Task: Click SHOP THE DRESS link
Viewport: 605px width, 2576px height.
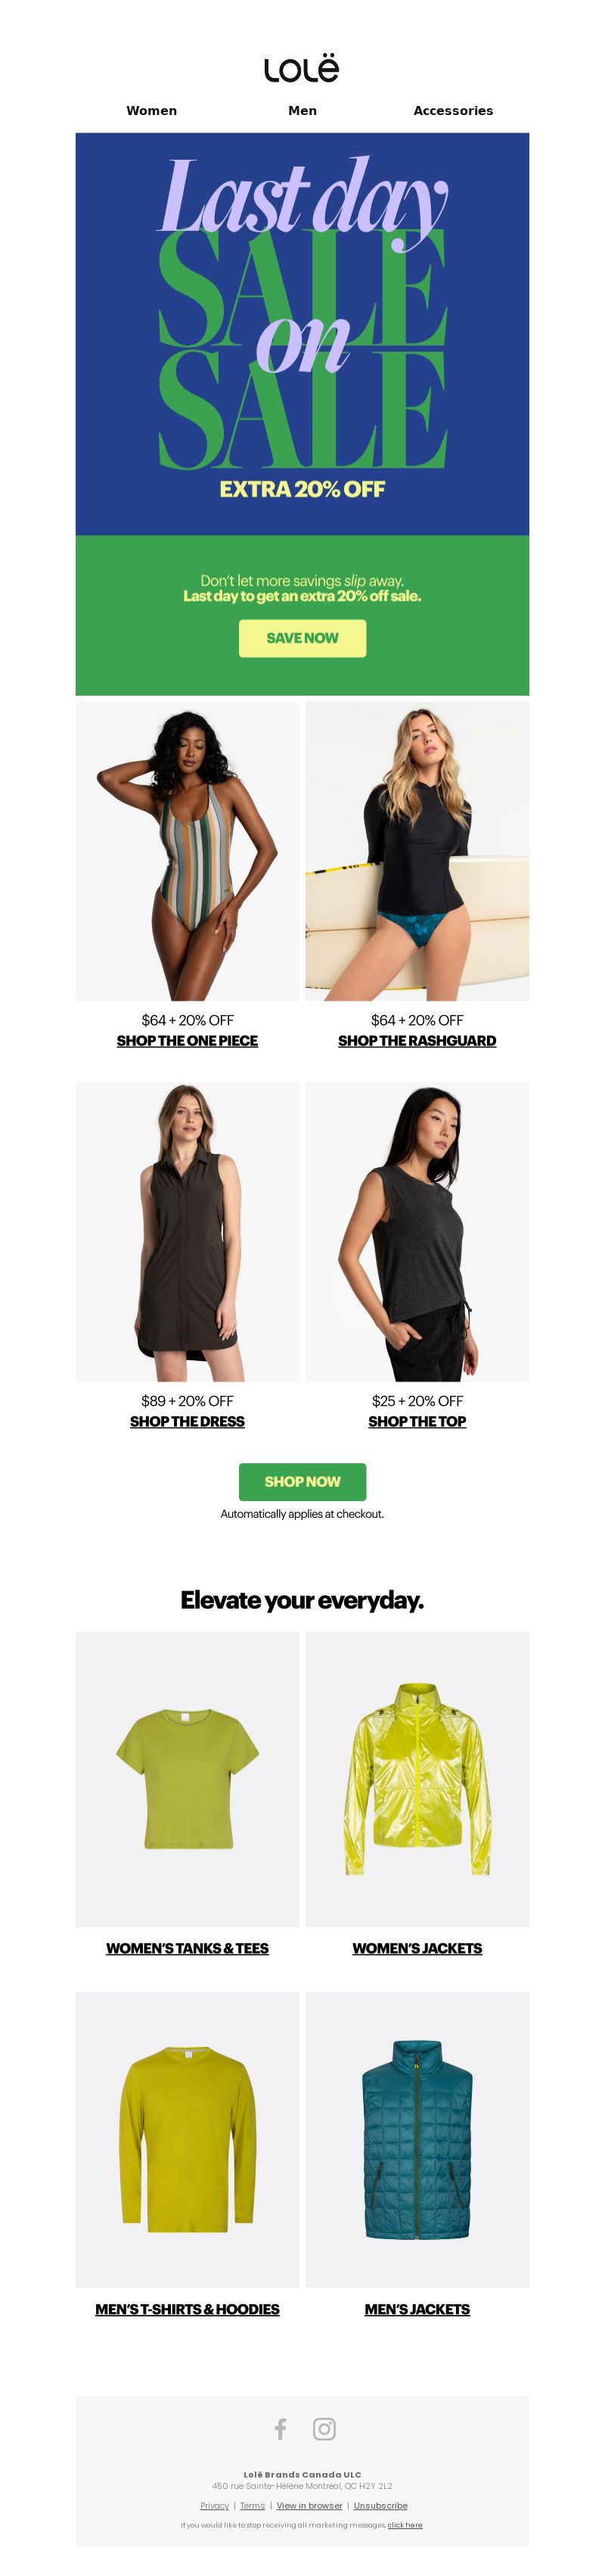Action: tap(188, 1421)
